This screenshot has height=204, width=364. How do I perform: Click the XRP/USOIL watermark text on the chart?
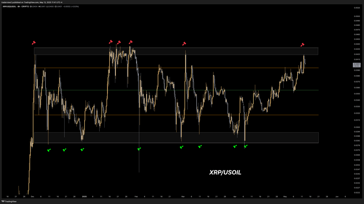(225, 173)
